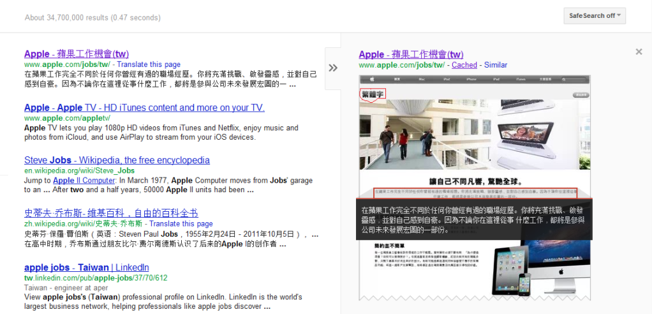Viewport: 652px width, 314px height.
Task: Click Translate this page for Apple jobs
Action: click(x=149, y=64)
